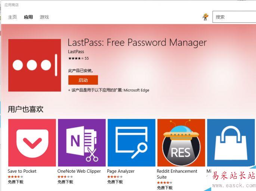This screenshot has width=256, height=191.
Task: Go to the 主页 tab
Action: pos(12,17)
